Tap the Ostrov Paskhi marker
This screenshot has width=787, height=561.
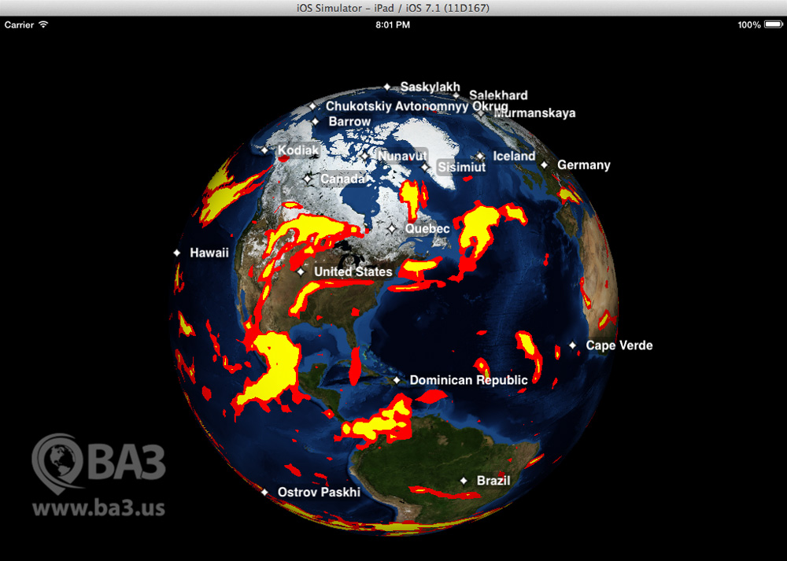[x=264, y=493]
